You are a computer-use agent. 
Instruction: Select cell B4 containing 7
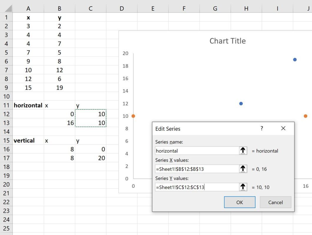pyautogui.click(x=59, y=44)
